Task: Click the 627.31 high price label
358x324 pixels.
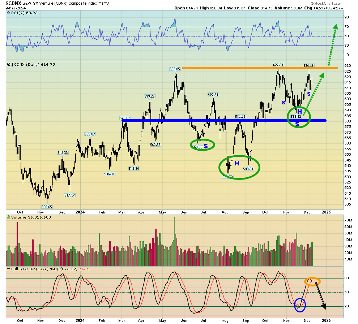Action: click(x=278, y=65)
